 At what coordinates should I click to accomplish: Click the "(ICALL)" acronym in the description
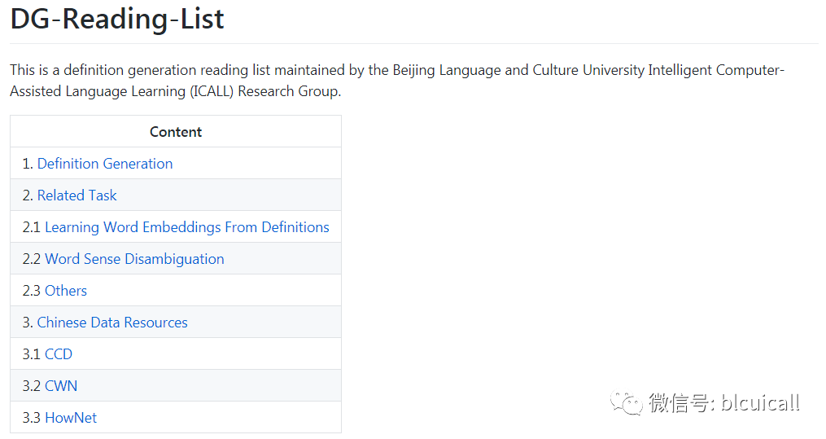(x=213, y=91)
